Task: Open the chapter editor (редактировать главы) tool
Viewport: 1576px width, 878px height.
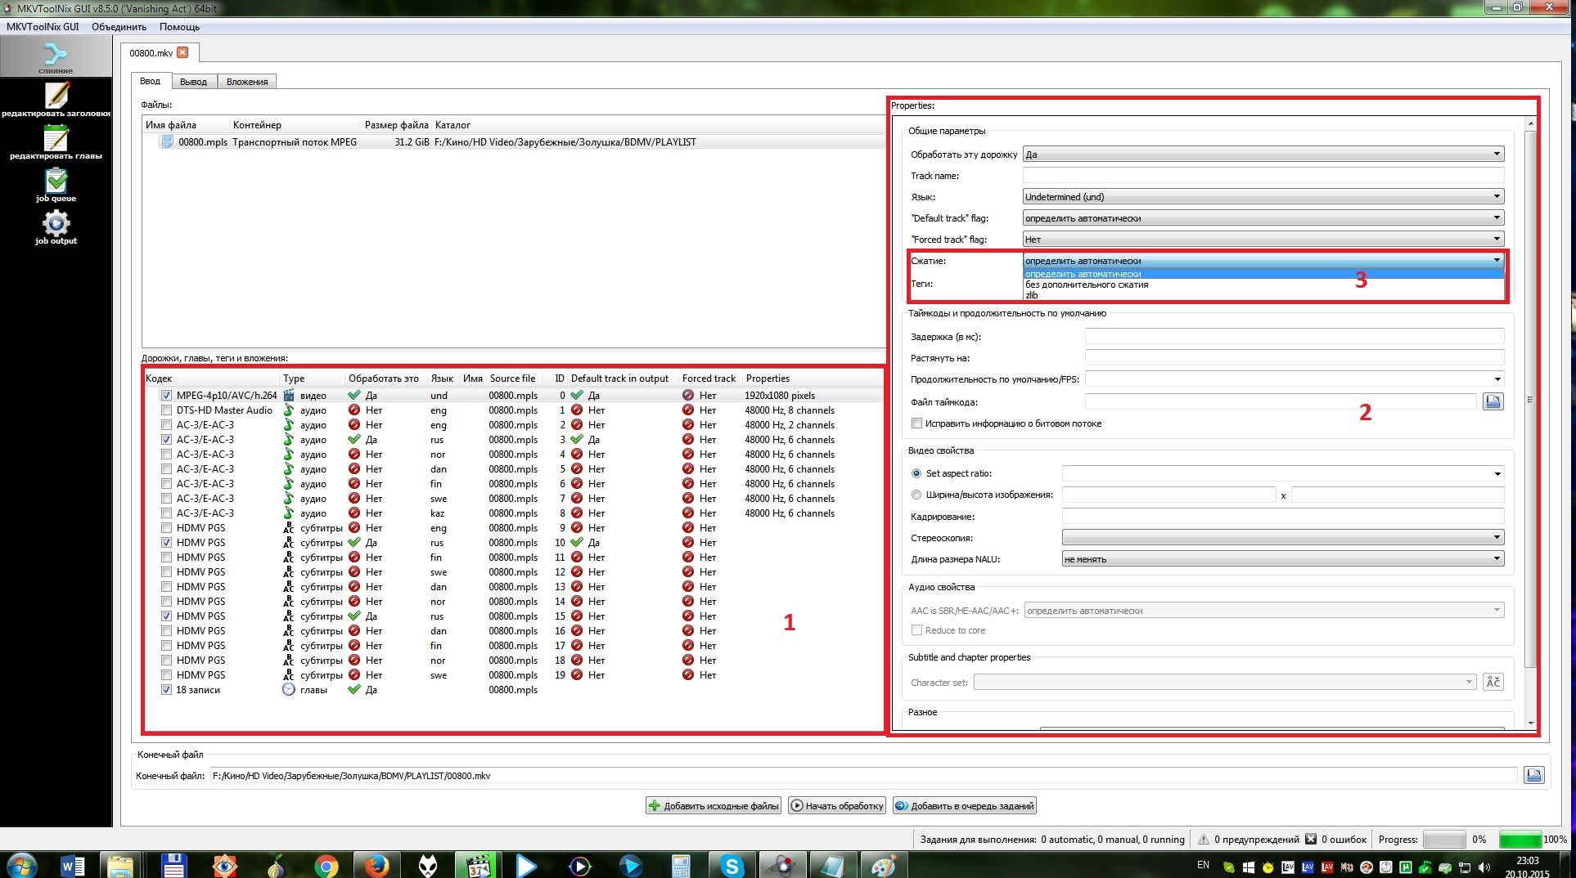Action: point(56,142)
